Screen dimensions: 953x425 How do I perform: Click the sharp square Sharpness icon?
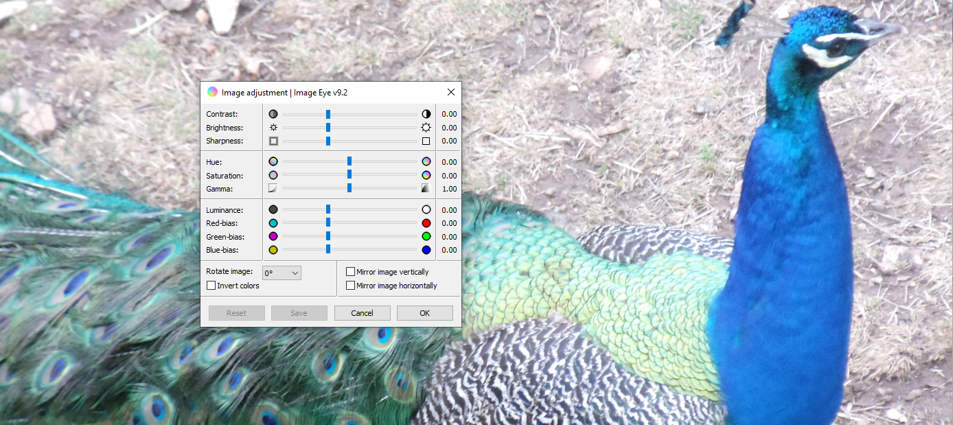tap(426, 141)
